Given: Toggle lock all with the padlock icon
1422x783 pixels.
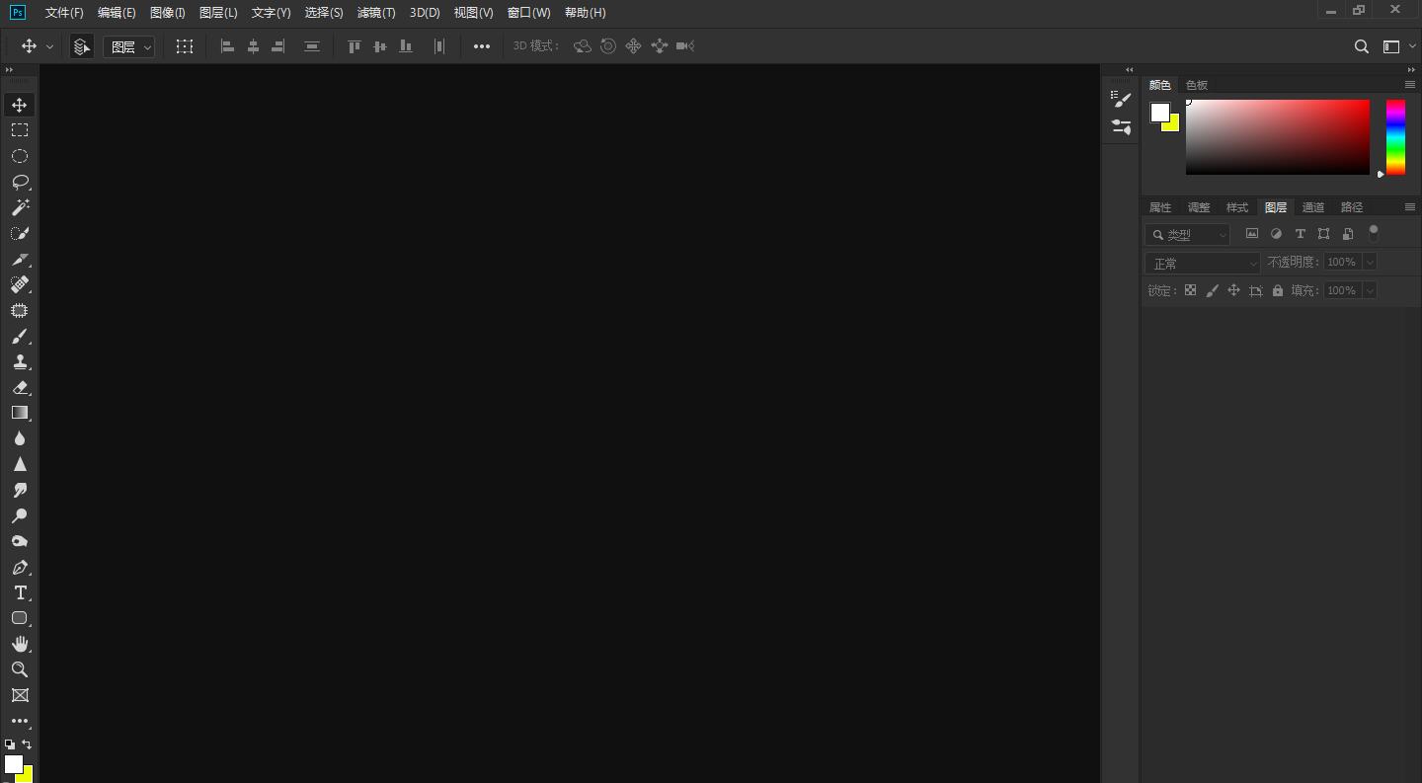Looking at the screenshot, I should pyautogui.click(x=1278, y=289).
